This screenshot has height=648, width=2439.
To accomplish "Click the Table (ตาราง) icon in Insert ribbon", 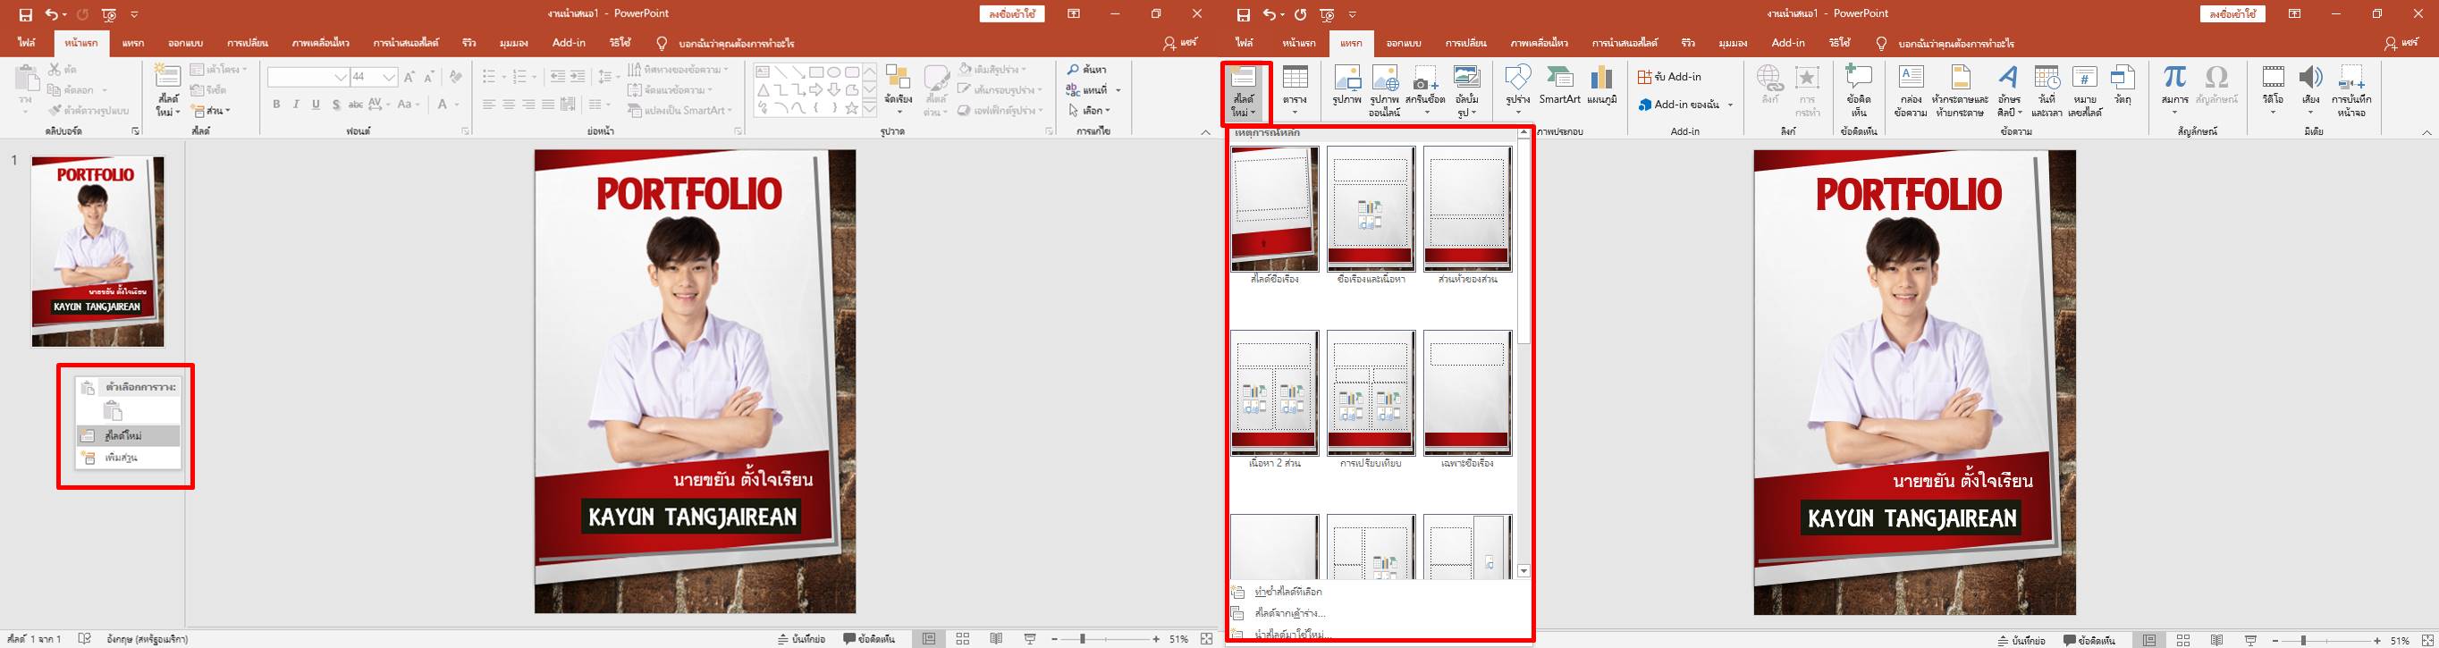I will click(x=1295, y=87).
